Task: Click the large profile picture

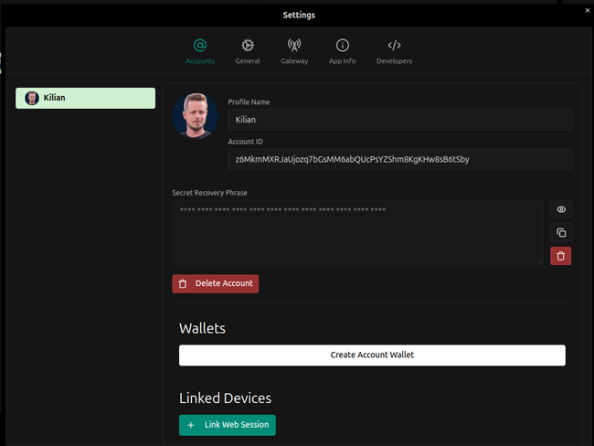Action: point(196,115)
